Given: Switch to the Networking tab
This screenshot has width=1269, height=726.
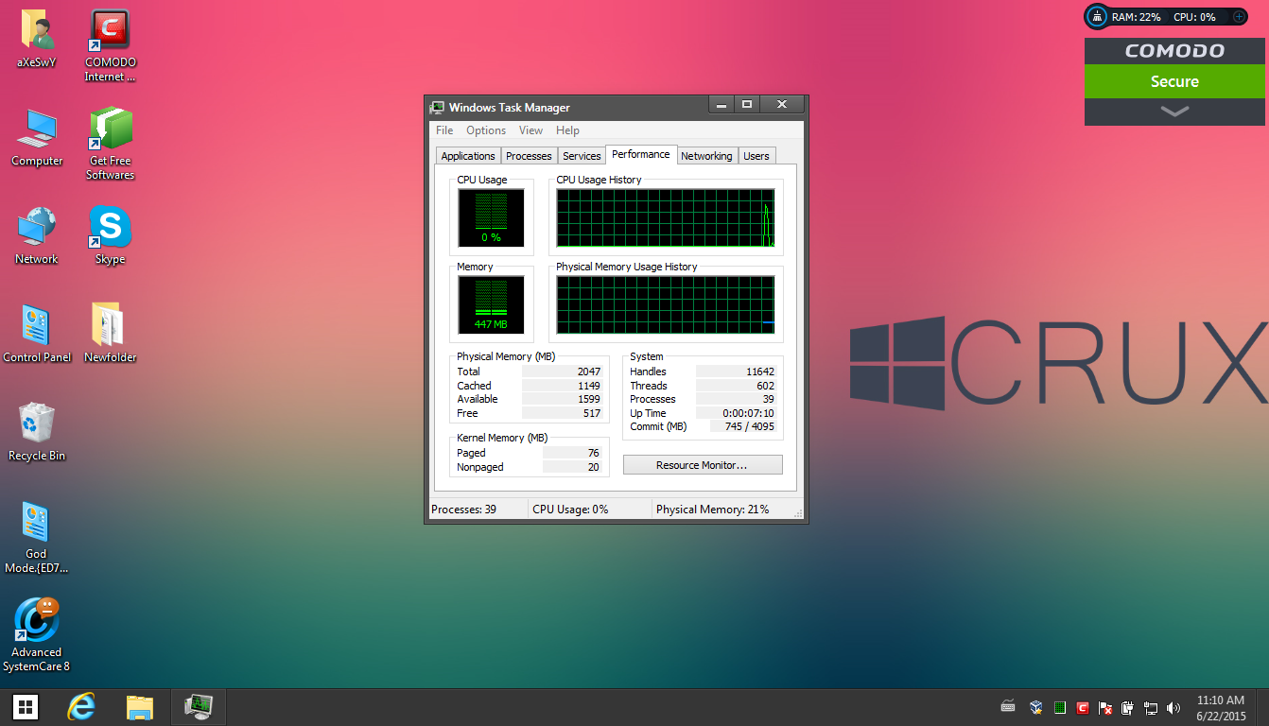Looking at the screenshot, I should point(706,156).
